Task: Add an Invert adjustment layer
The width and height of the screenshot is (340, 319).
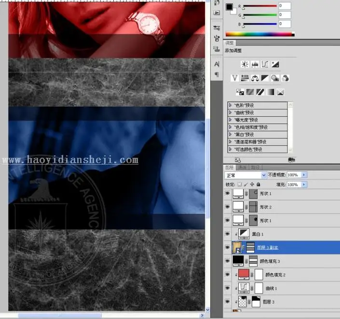Action: point(240,92)
